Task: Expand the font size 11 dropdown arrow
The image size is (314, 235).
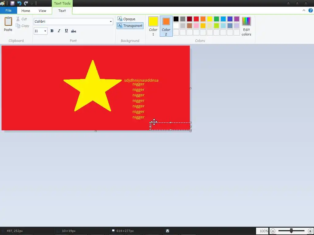Action: click(45, 31)
